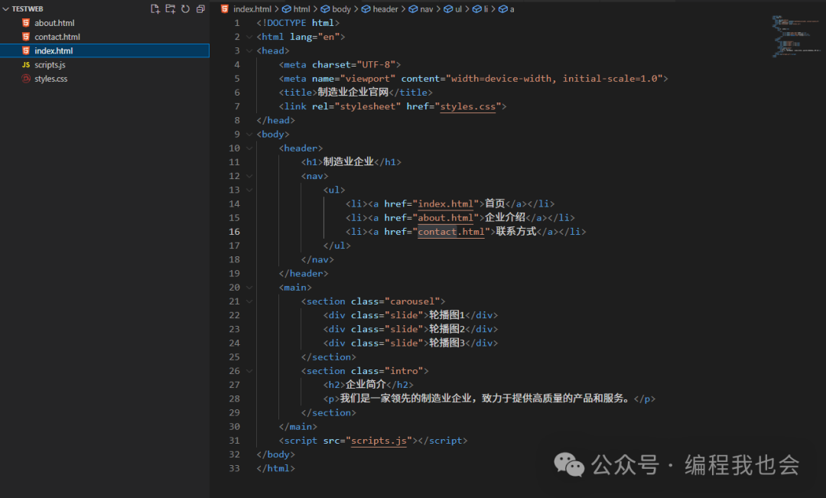Viewport: 826px width, 498px height.
Task: Fold the nav block at line 12
Action: tap(249, 176)
